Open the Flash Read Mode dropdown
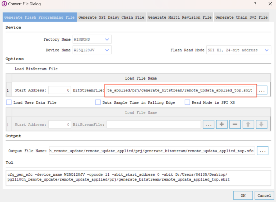The image size is (276, 202). click(x=239, y=50)
